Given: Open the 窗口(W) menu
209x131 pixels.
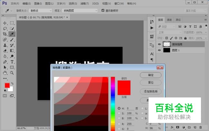Looking at the screenshot, I should (119, 4).
